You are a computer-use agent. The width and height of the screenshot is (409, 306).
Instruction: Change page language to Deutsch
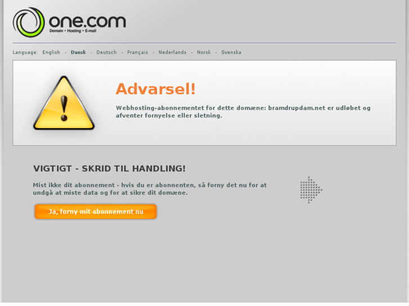click(x=106, y=52)
